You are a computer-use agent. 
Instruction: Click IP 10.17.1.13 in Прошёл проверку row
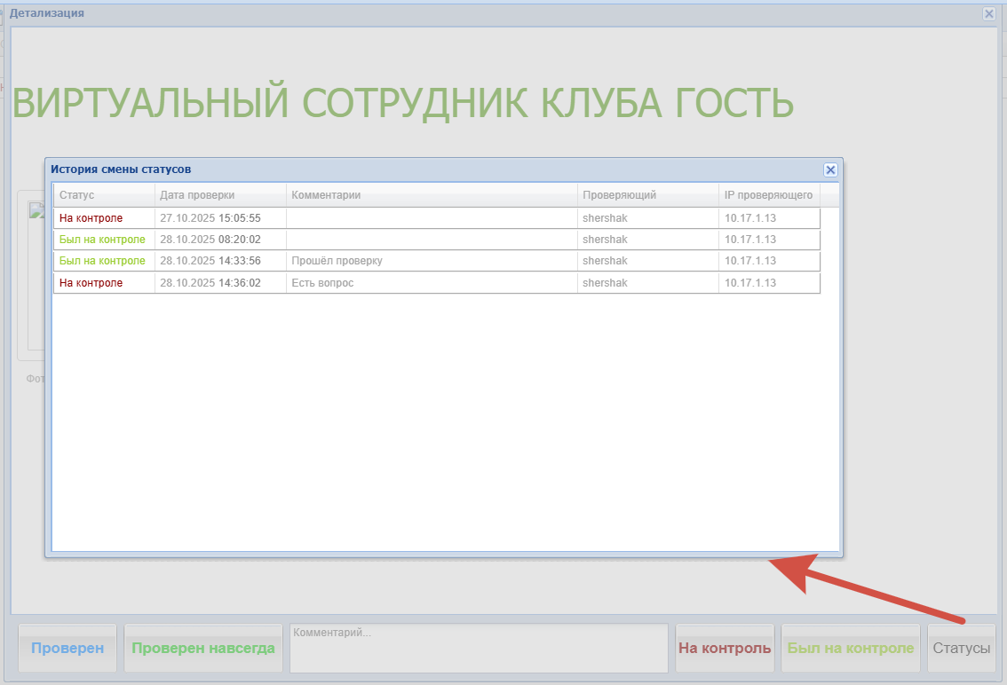(x=750, y=261)
